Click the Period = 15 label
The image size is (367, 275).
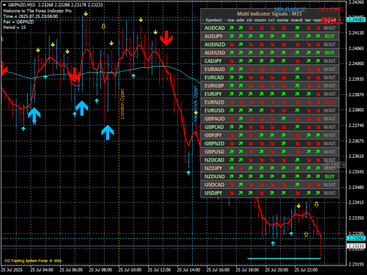pyautogui.click(x=15, y=28)
